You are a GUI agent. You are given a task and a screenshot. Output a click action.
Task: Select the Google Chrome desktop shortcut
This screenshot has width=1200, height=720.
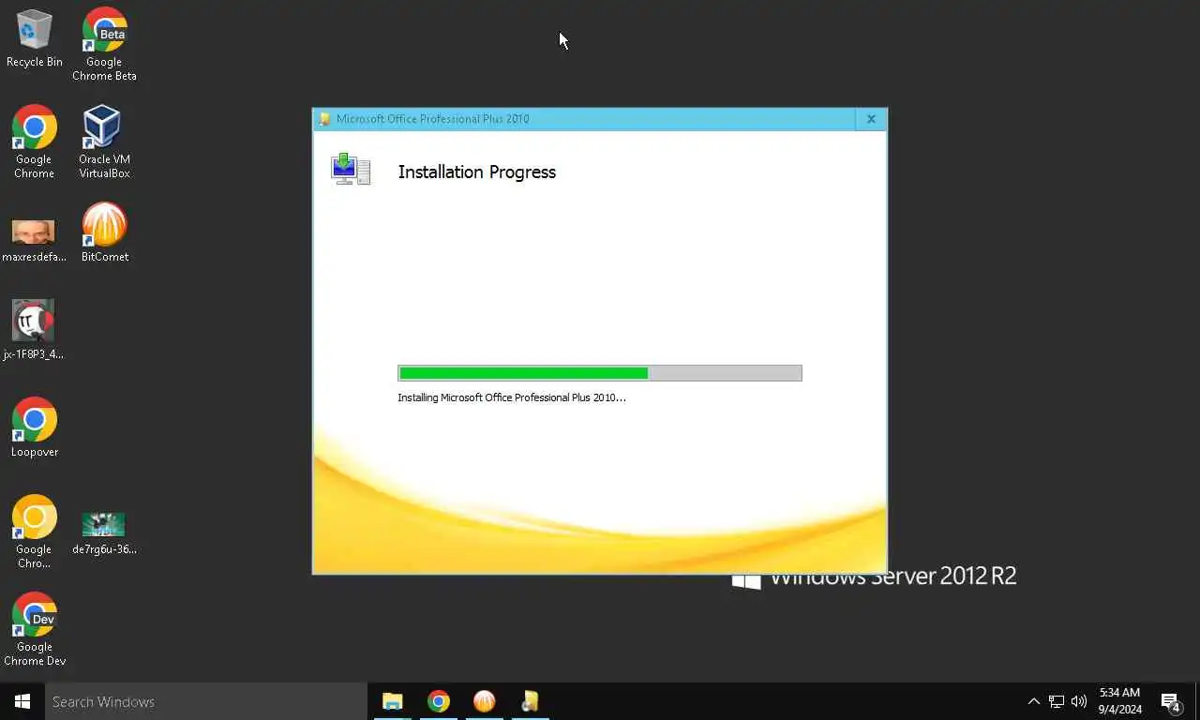click(35, 142)
